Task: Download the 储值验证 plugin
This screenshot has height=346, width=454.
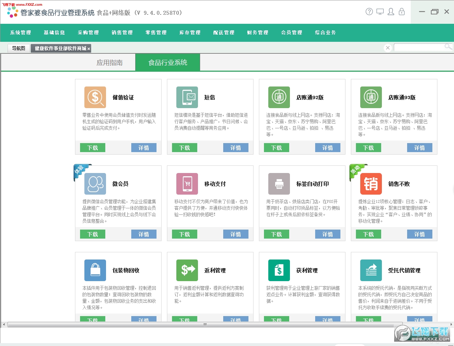Action: click(92, 147)
